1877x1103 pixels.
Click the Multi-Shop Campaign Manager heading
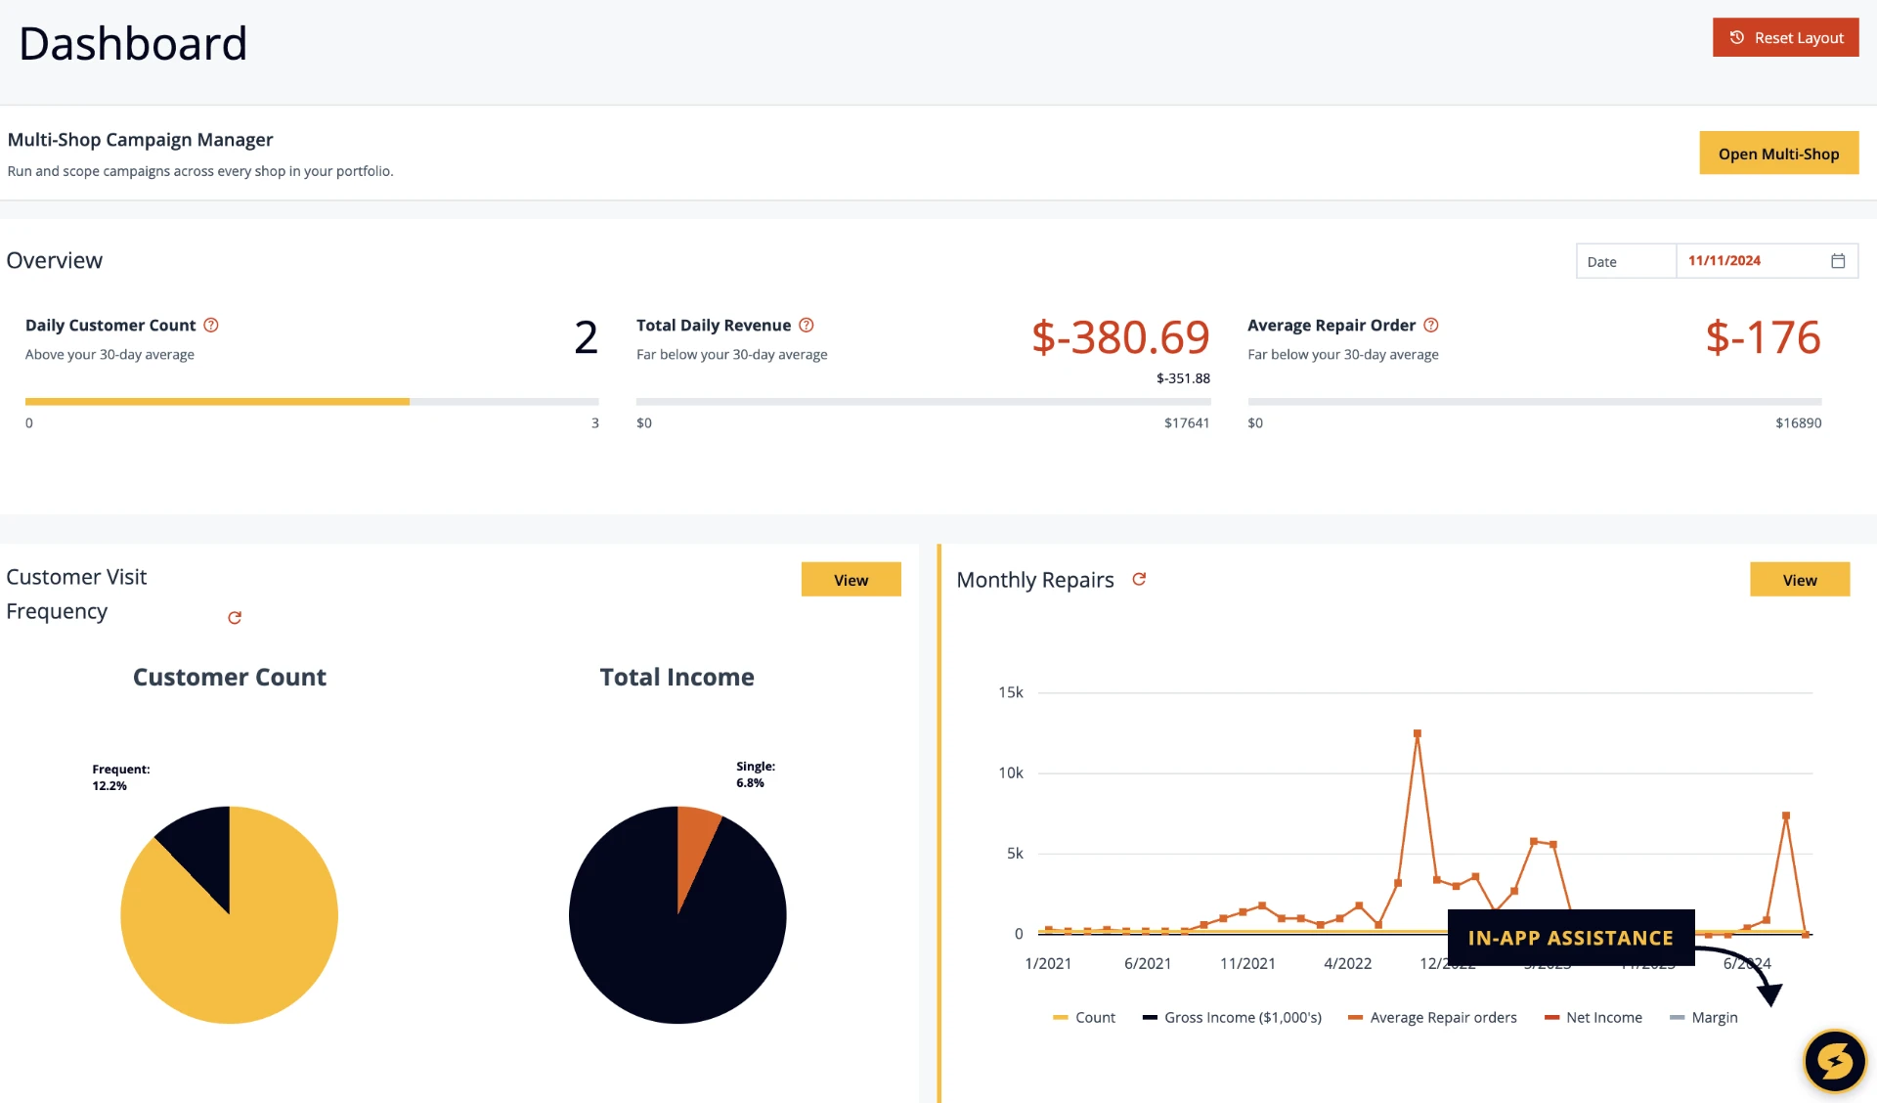tap(140, 139)
